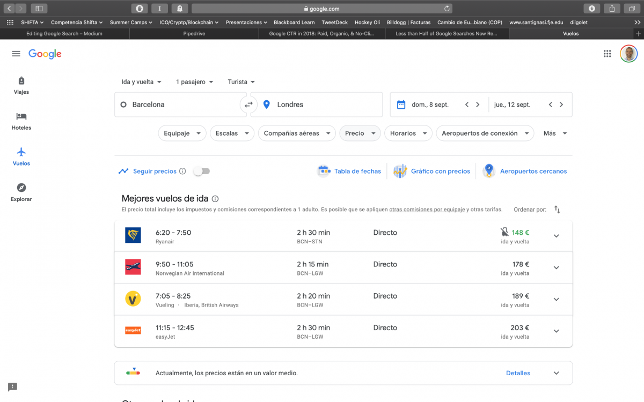Expand the Norwegian Air flight details

click(556, 268)
